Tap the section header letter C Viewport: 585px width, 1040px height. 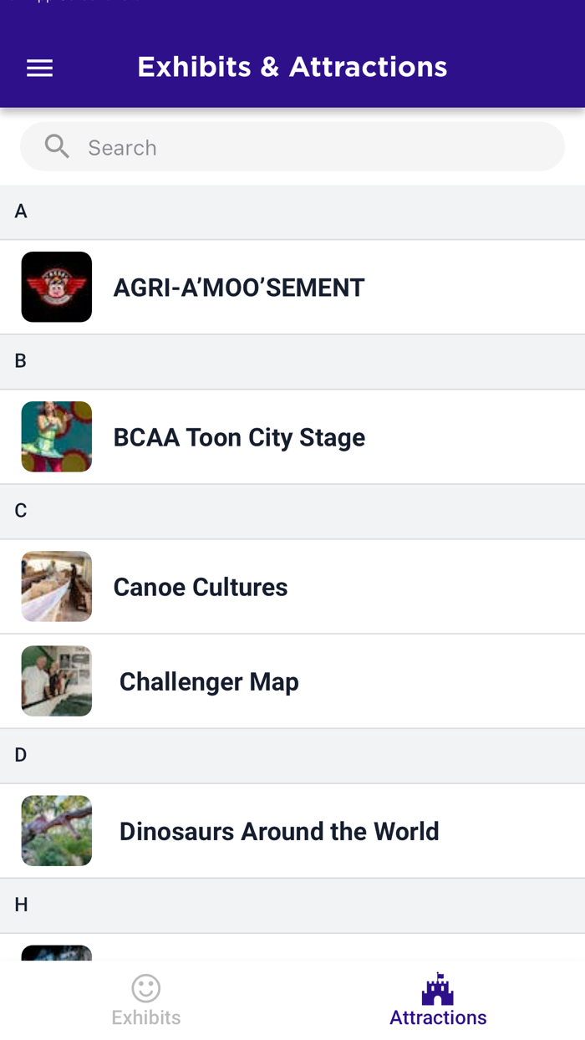point(21,511)
